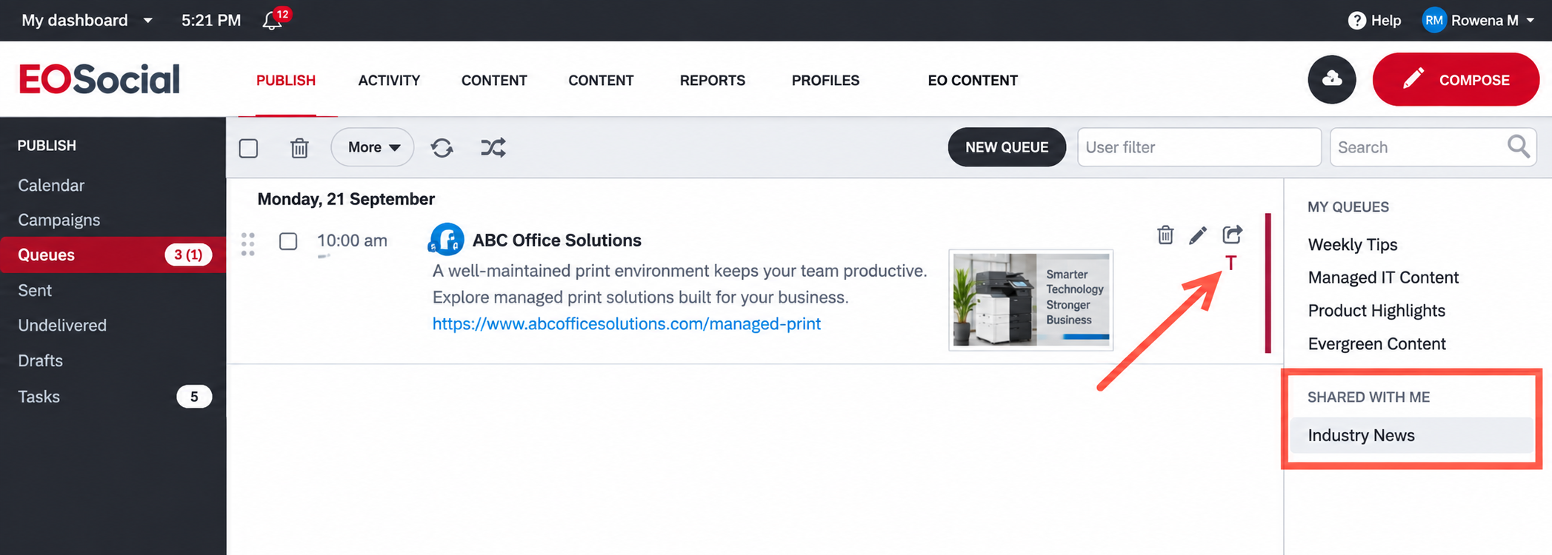Check the 10:00 am post checkbox
This screenshot has height=555, width=1552.
click(x=288, y=241)
